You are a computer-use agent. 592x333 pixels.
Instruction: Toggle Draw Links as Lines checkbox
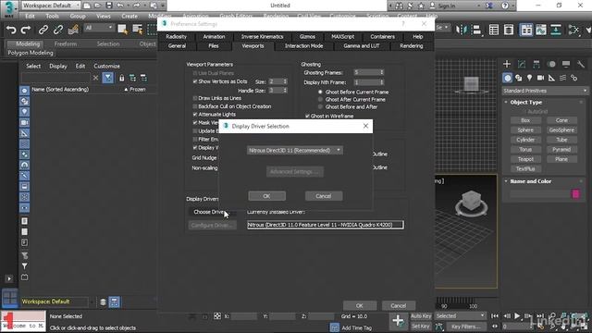point(195,98)
